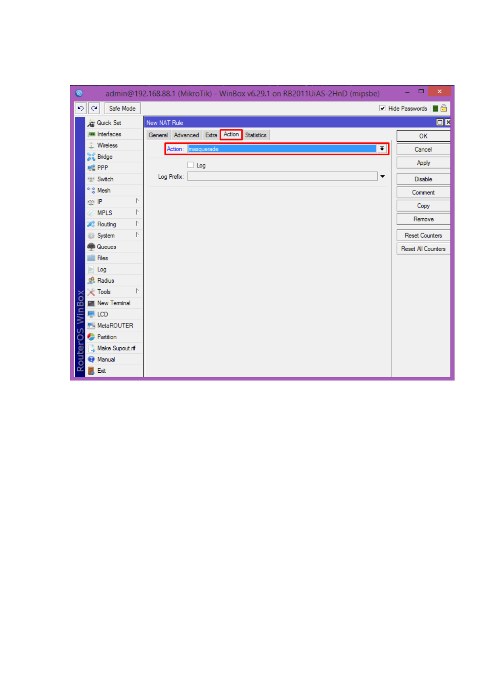Open the LCD screen icon
The image size is (489, 692).
[x=91, y=314]
